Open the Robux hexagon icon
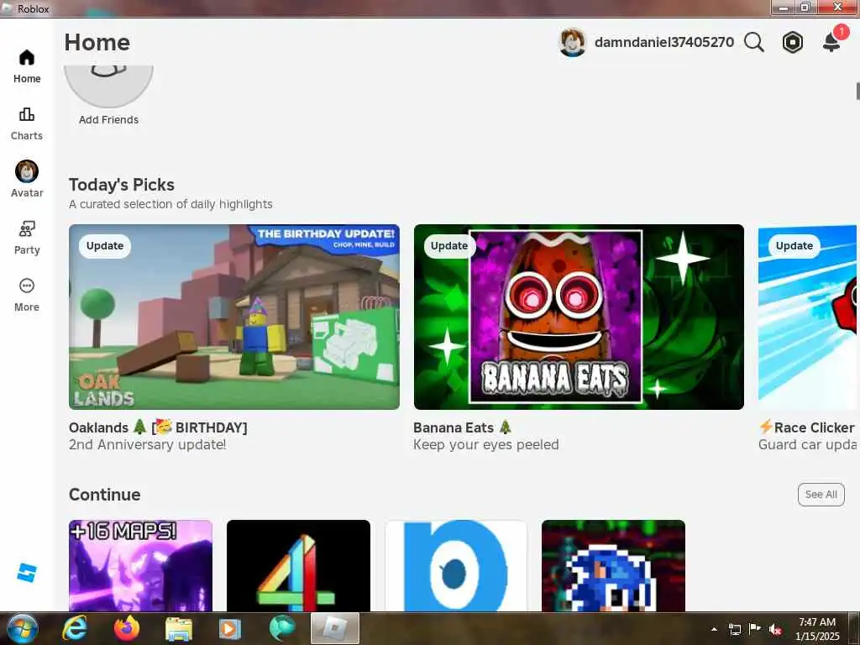The width and height of the screenshot is (860, 645). pos(793,42)
